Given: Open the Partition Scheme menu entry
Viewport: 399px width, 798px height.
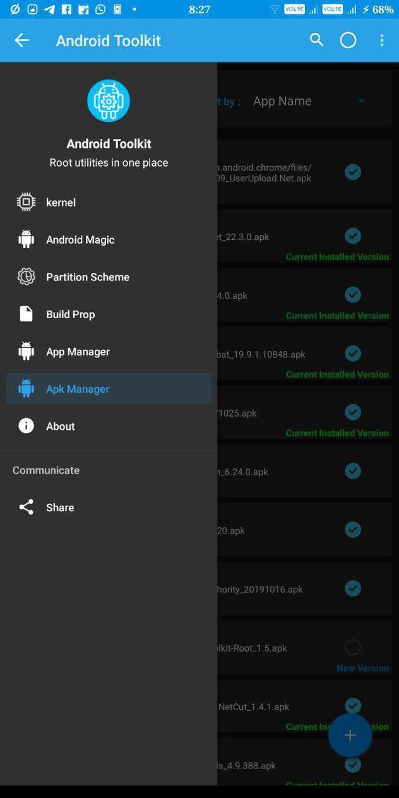Looking at the screenshot, I should pyautogui.click(x=109, y=277).
